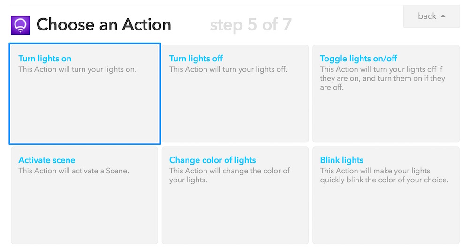
Task: Open the "Activate scene" title link
Action: click(x=47, y=160)
